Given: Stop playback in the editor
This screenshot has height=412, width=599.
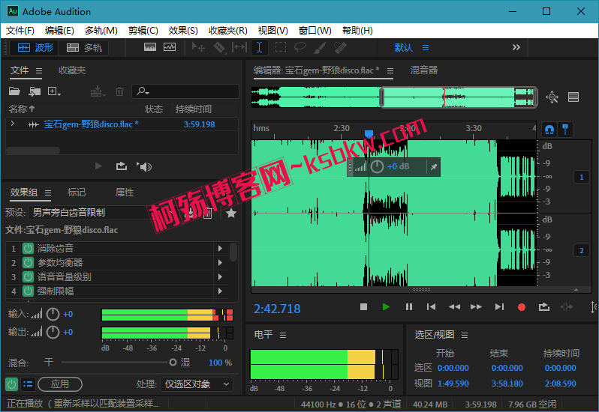Looking at the screenshot, I should (363, 307).
